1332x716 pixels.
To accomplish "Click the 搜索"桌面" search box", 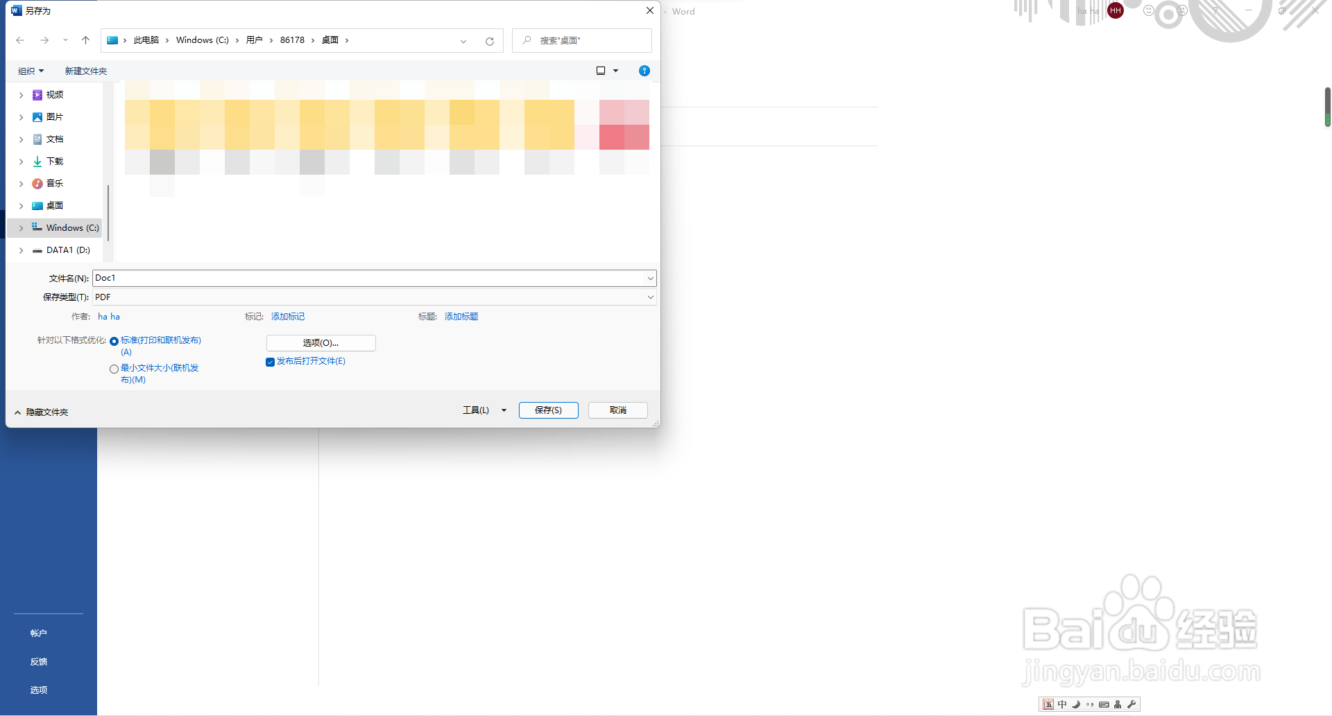I will point(582,41).
